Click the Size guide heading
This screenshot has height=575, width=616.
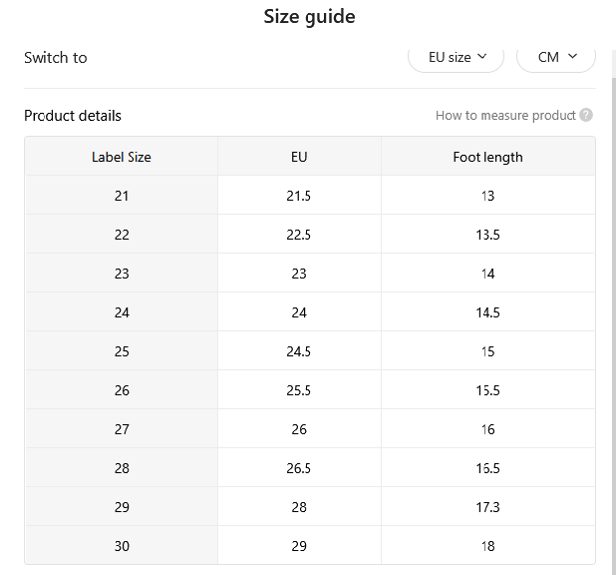click(x=309, y=17)
